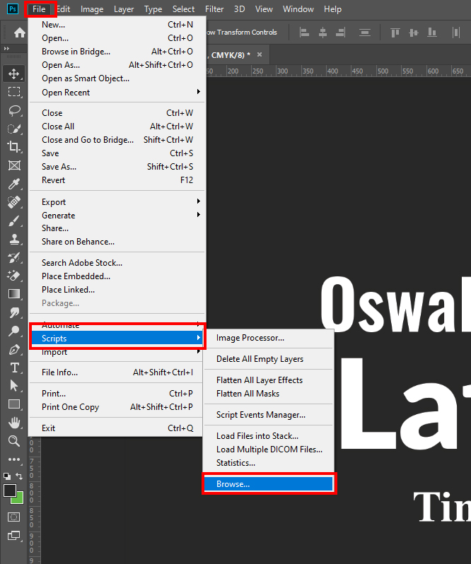Image resolution: width=471 pixels, height=564 pixels.
Task: Click the align bottom edges icon
Action: [x=432, y=33]
